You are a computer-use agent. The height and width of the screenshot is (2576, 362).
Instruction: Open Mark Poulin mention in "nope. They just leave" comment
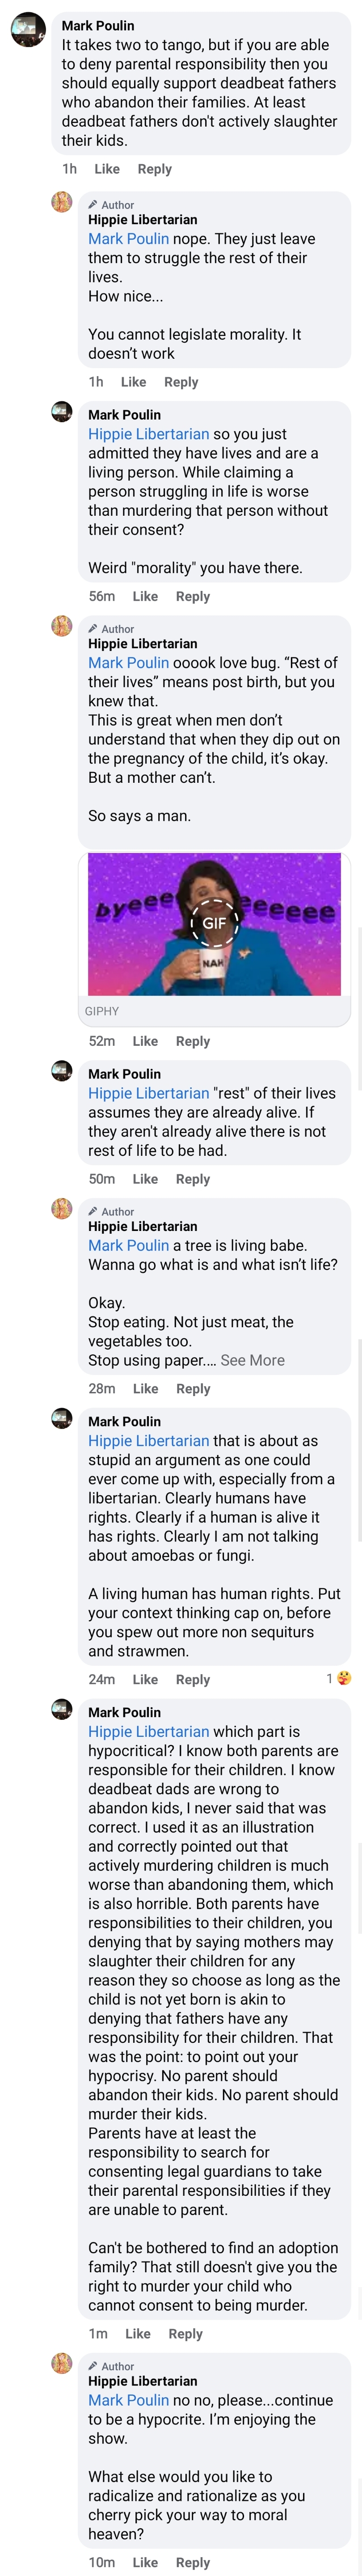pyautogui.click(x=128, y=239)
